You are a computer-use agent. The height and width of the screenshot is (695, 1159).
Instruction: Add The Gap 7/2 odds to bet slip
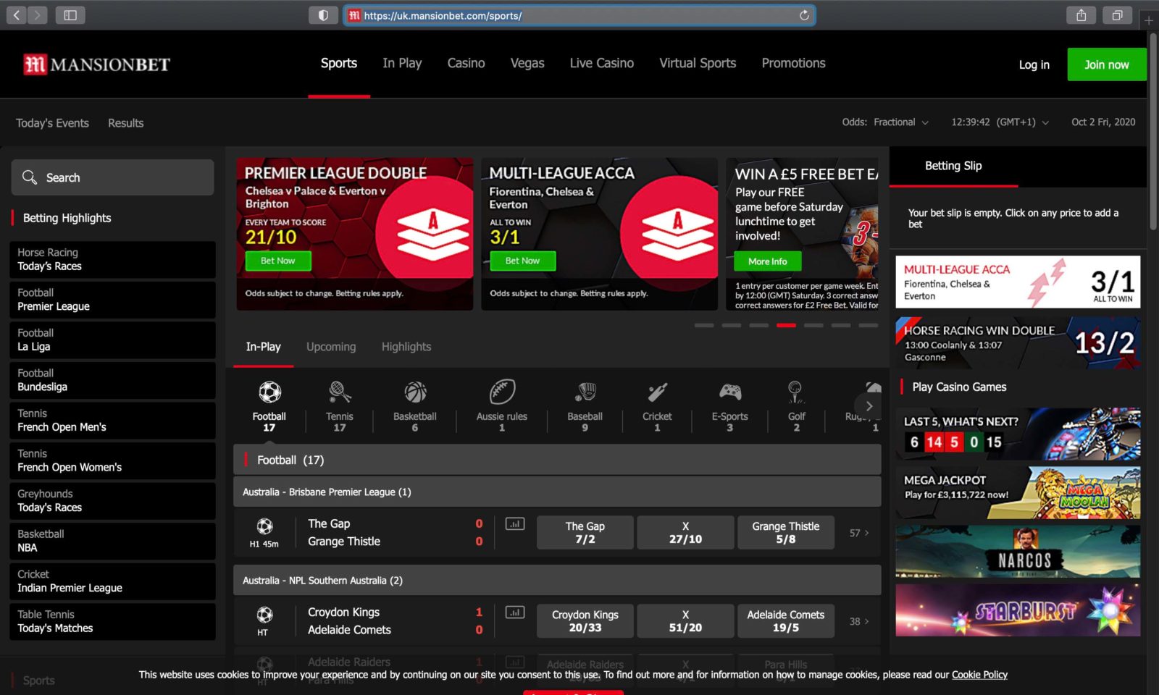[584, 532]
